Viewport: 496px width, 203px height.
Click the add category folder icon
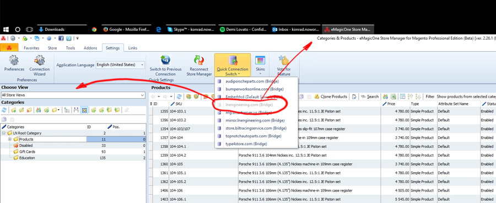coord(13,110)
